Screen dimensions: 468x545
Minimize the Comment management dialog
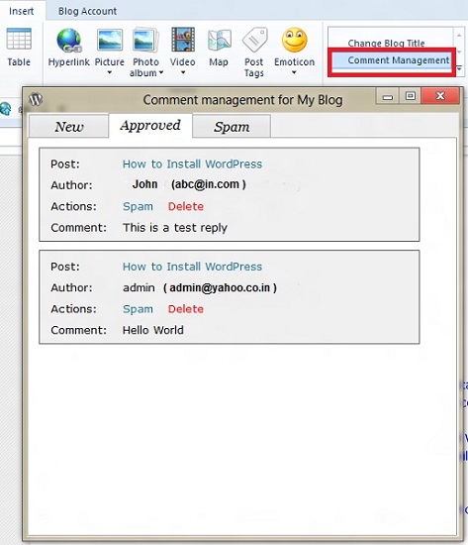click(388, 96)
